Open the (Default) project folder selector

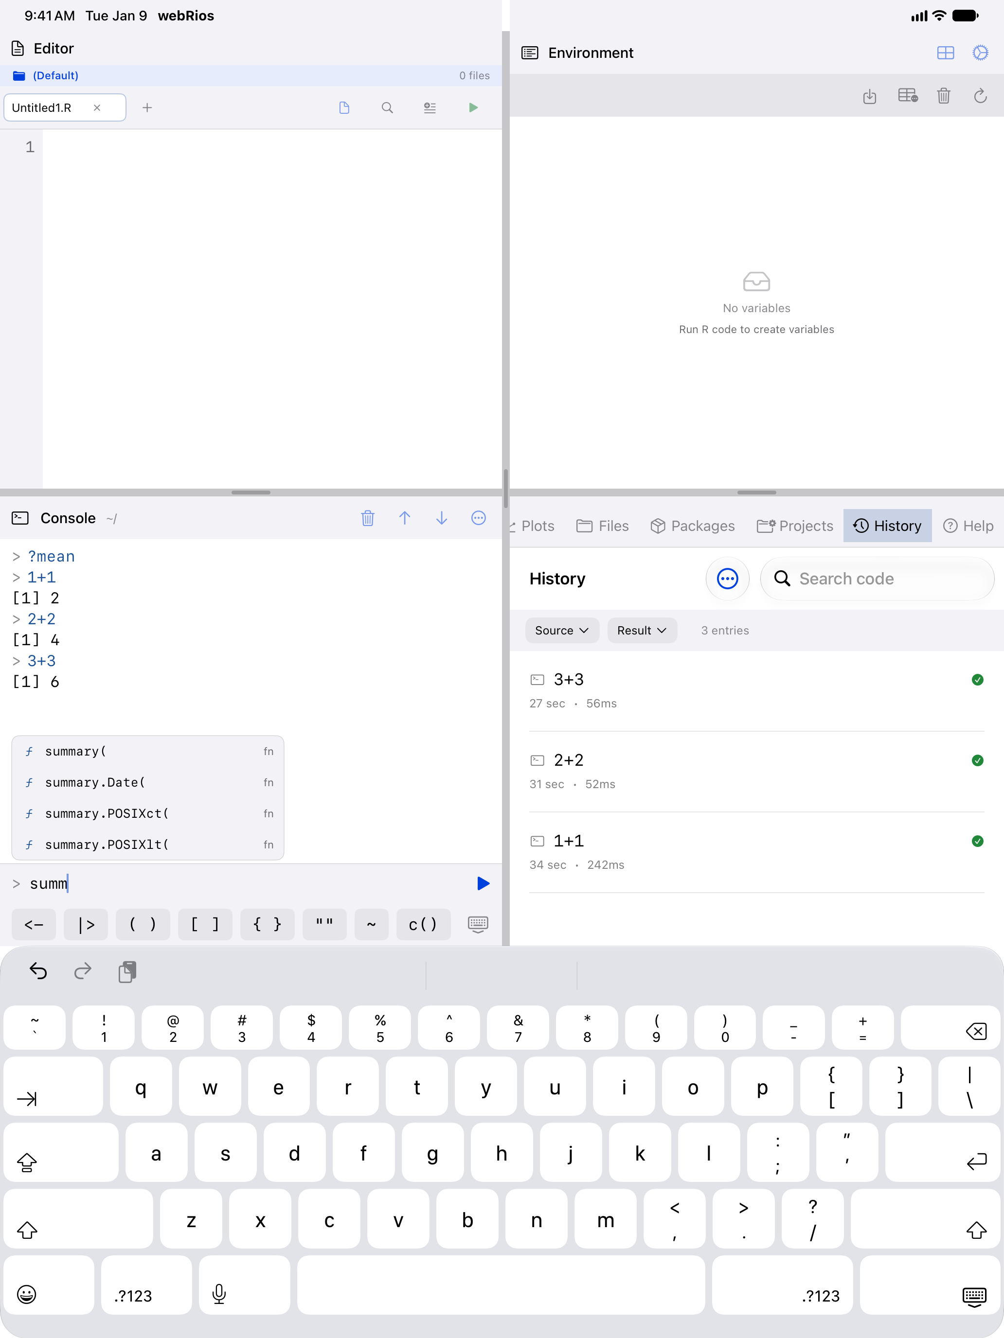(251, 76)
